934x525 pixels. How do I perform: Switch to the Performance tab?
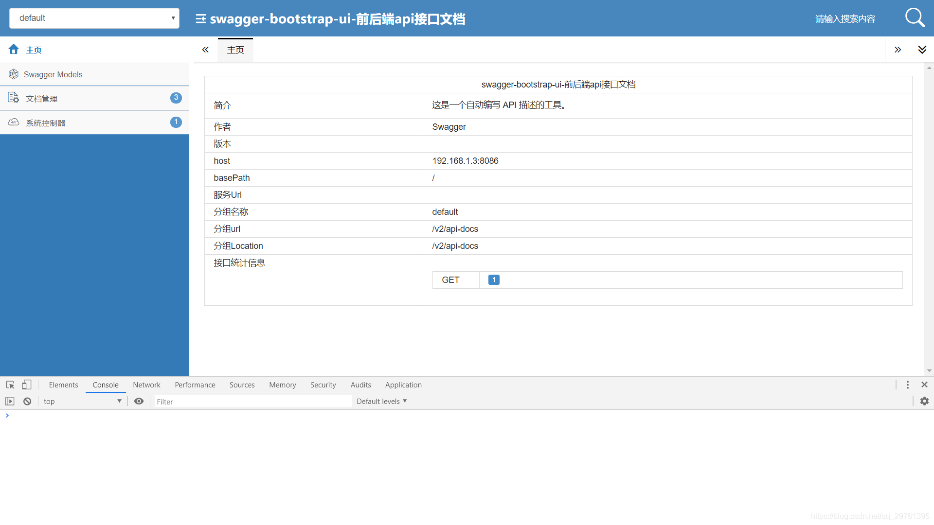[195, 385]
